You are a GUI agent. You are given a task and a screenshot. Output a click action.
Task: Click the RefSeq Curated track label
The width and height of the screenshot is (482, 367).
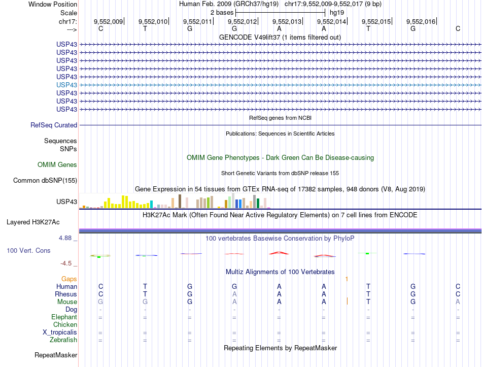pyautogui.click(x=54, y=125)
